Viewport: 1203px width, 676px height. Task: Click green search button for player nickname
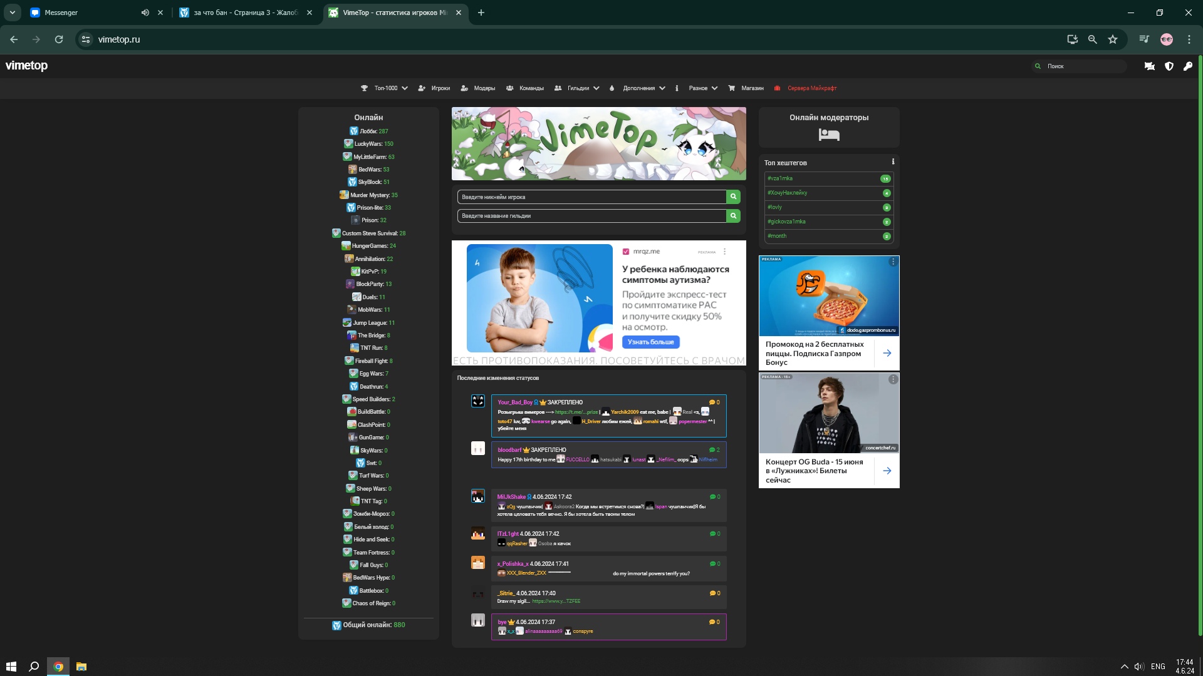click(733, 197)
